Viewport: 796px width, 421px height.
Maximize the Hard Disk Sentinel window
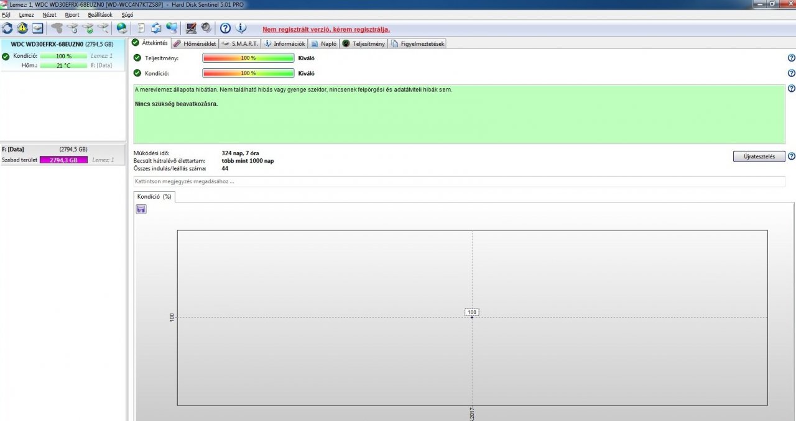click(772, 4)
